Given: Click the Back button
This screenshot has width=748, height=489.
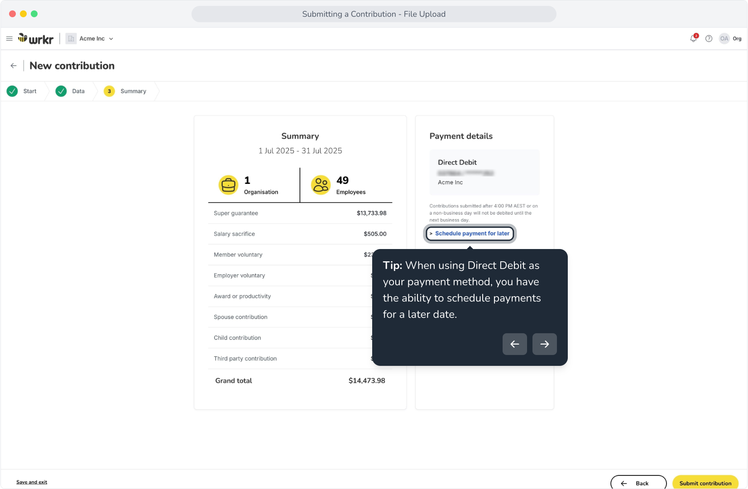Looking at the screenshot, I should coord(638,483).
